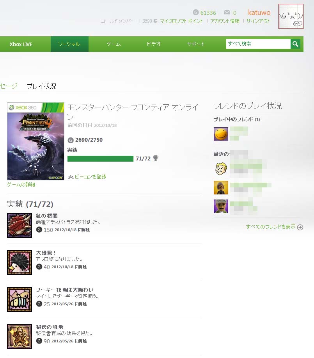Click the arrow icon beside すべてのフレンドを表示
This screenshot has width=314, height=358.
click(300, 227)
